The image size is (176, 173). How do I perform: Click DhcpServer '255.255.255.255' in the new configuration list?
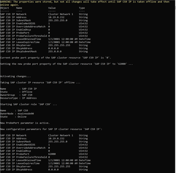59,167
